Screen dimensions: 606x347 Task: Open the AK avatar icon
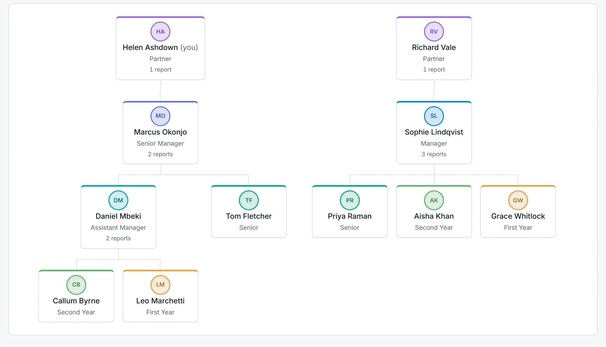[434, 200]
